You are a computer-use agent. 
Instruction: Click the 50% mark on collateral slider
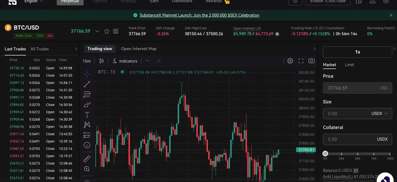(358, 154)
